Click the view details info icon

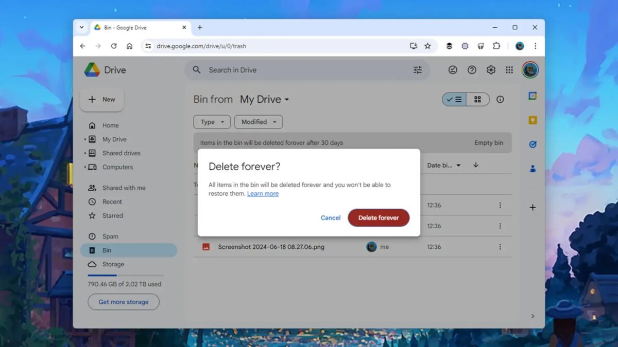[x=500, y=99]
